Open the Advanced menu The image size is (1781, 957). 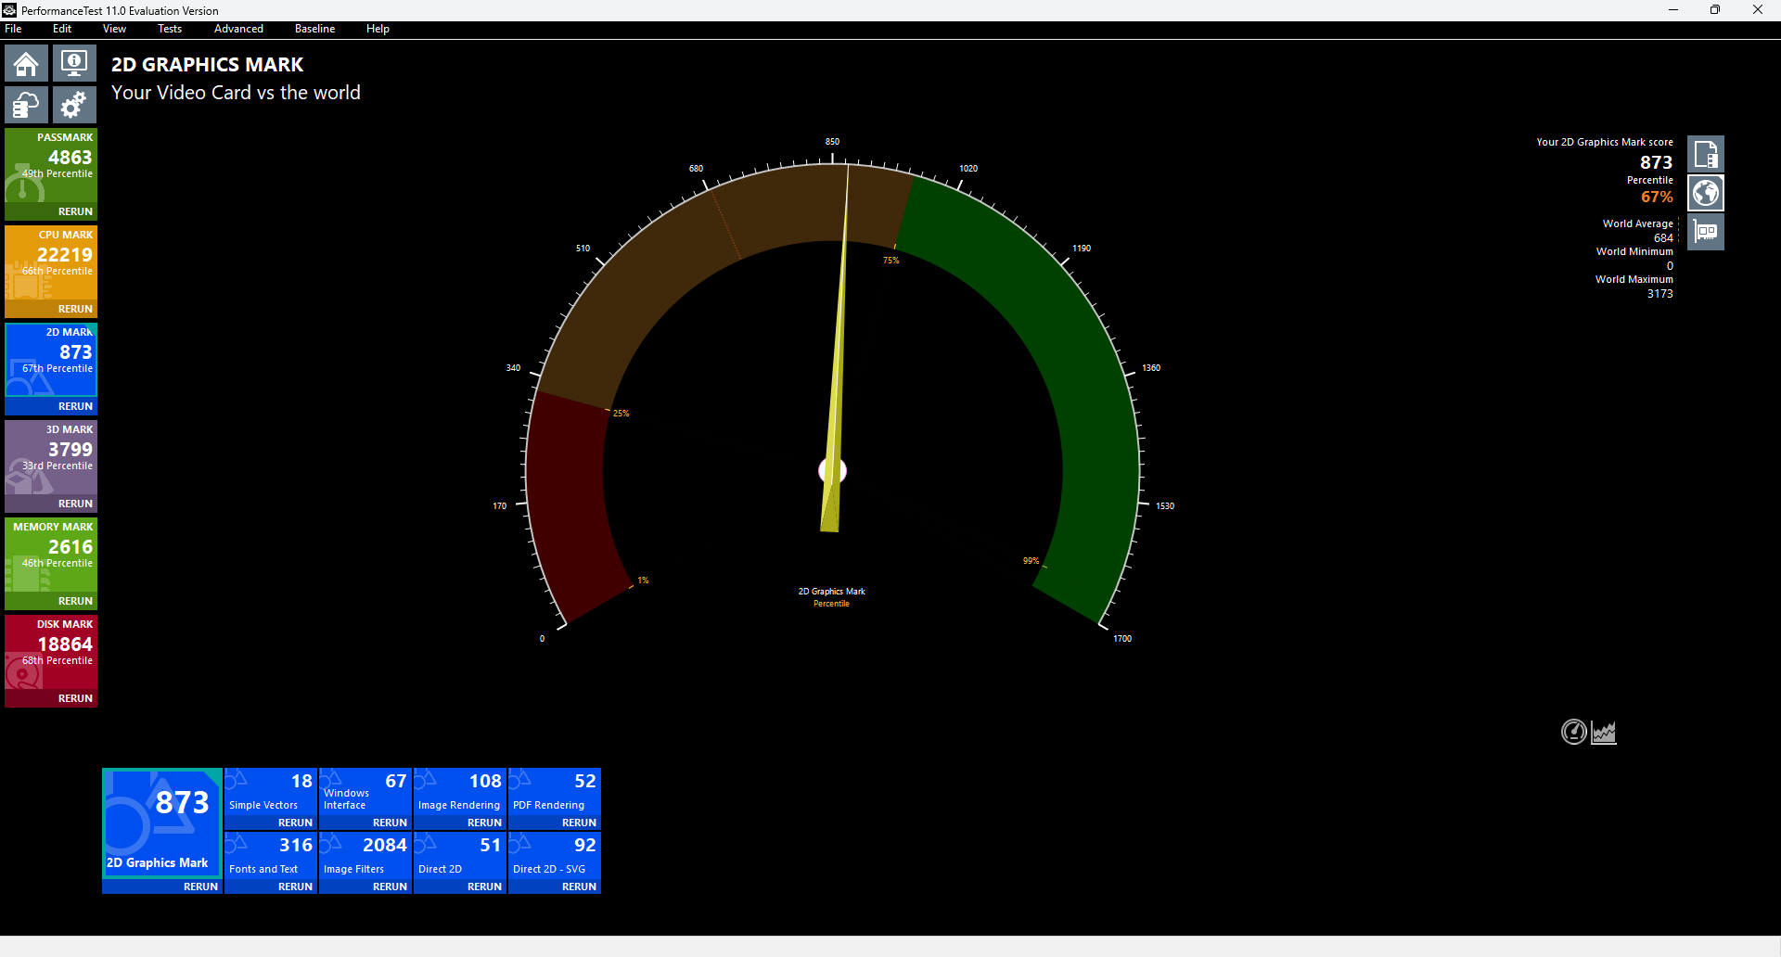238,29
